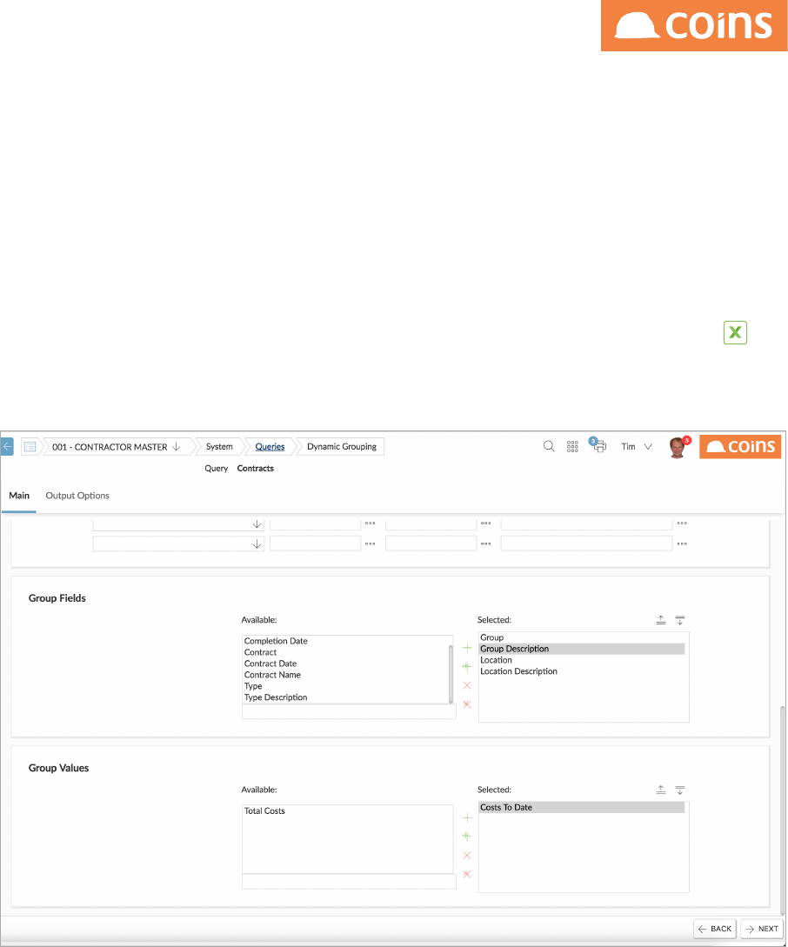Select Contract in available group fields
This screenshot has height=947, width=788.
(260, 653)
